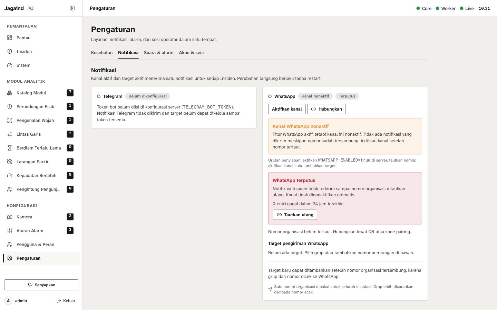Click the Kepadatan Berlebih gauge icon

coord(10,175)
